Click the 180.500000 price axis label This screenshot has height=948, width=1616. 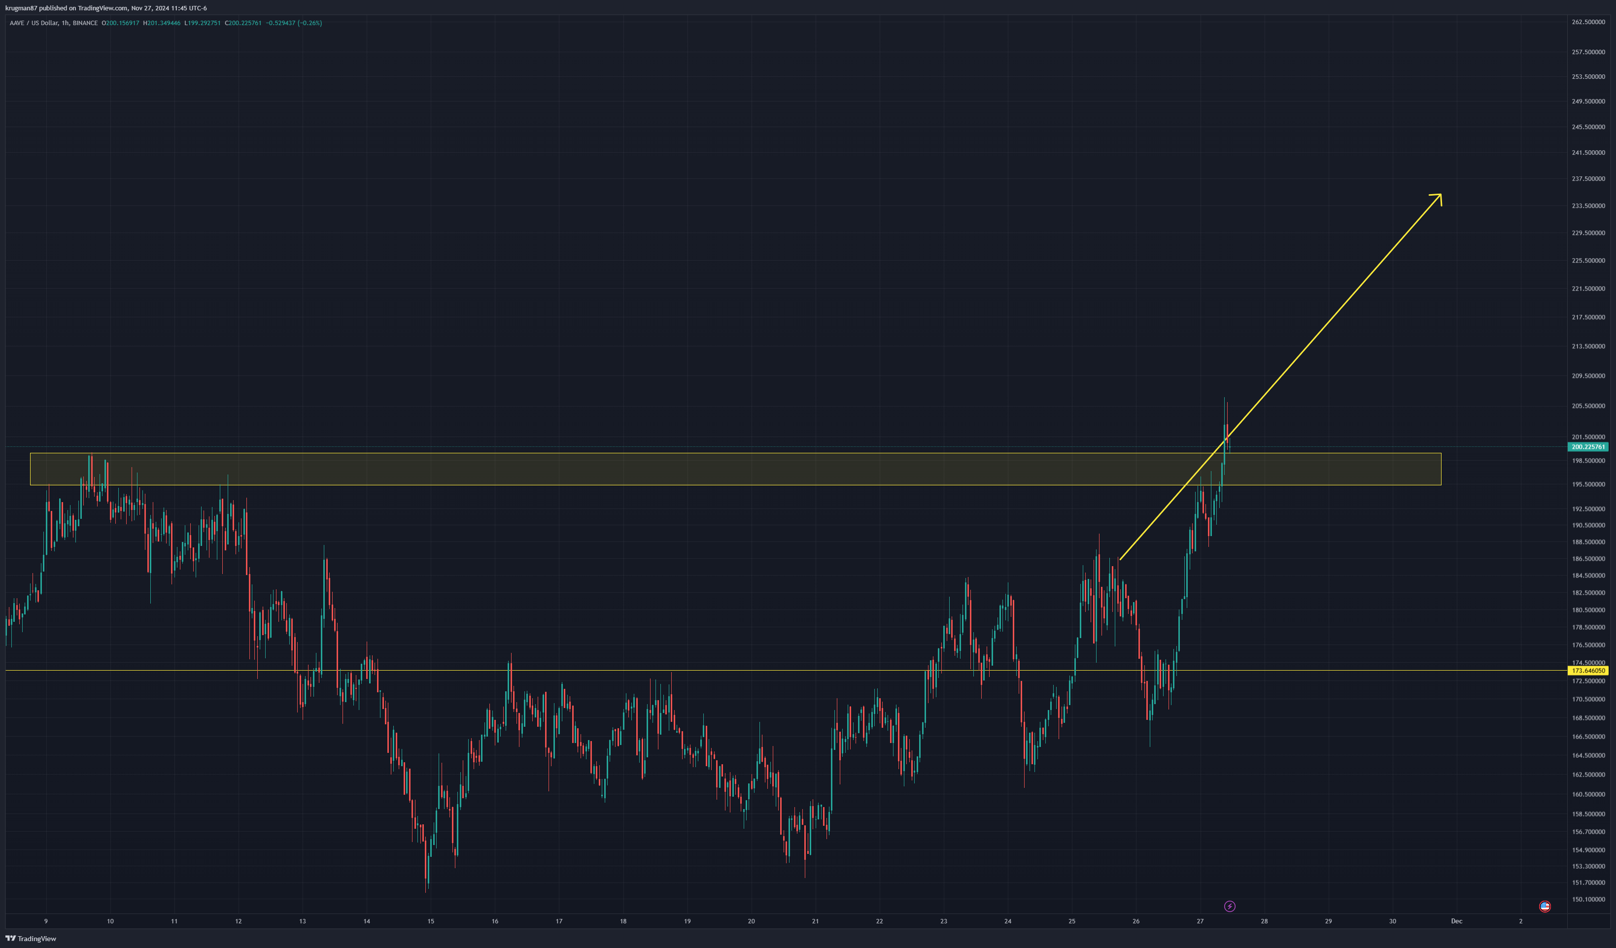tap(1588, 610)
